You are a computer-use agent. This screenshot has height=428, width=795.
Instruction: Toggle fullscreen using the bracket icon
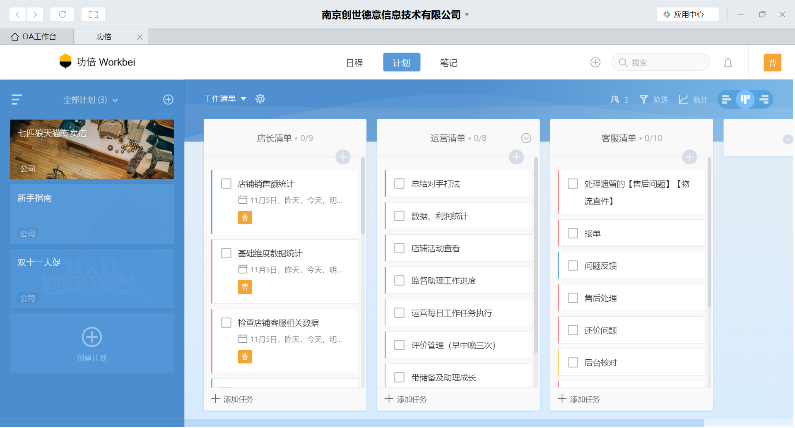coord(93,14)
